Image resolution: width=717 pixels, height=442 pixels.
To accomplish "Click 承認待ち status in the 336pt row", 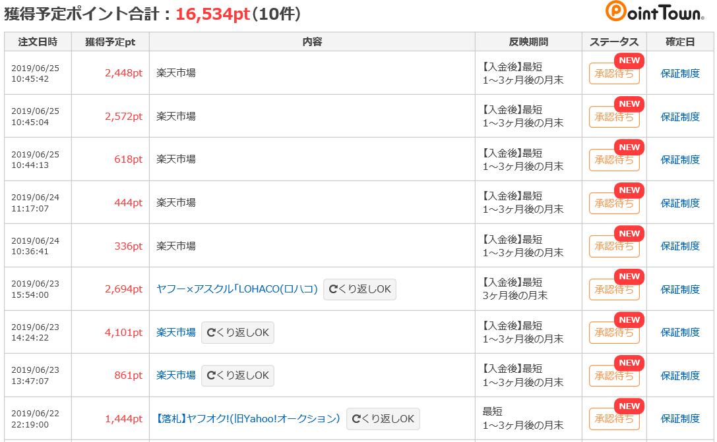I will (614, 246).
